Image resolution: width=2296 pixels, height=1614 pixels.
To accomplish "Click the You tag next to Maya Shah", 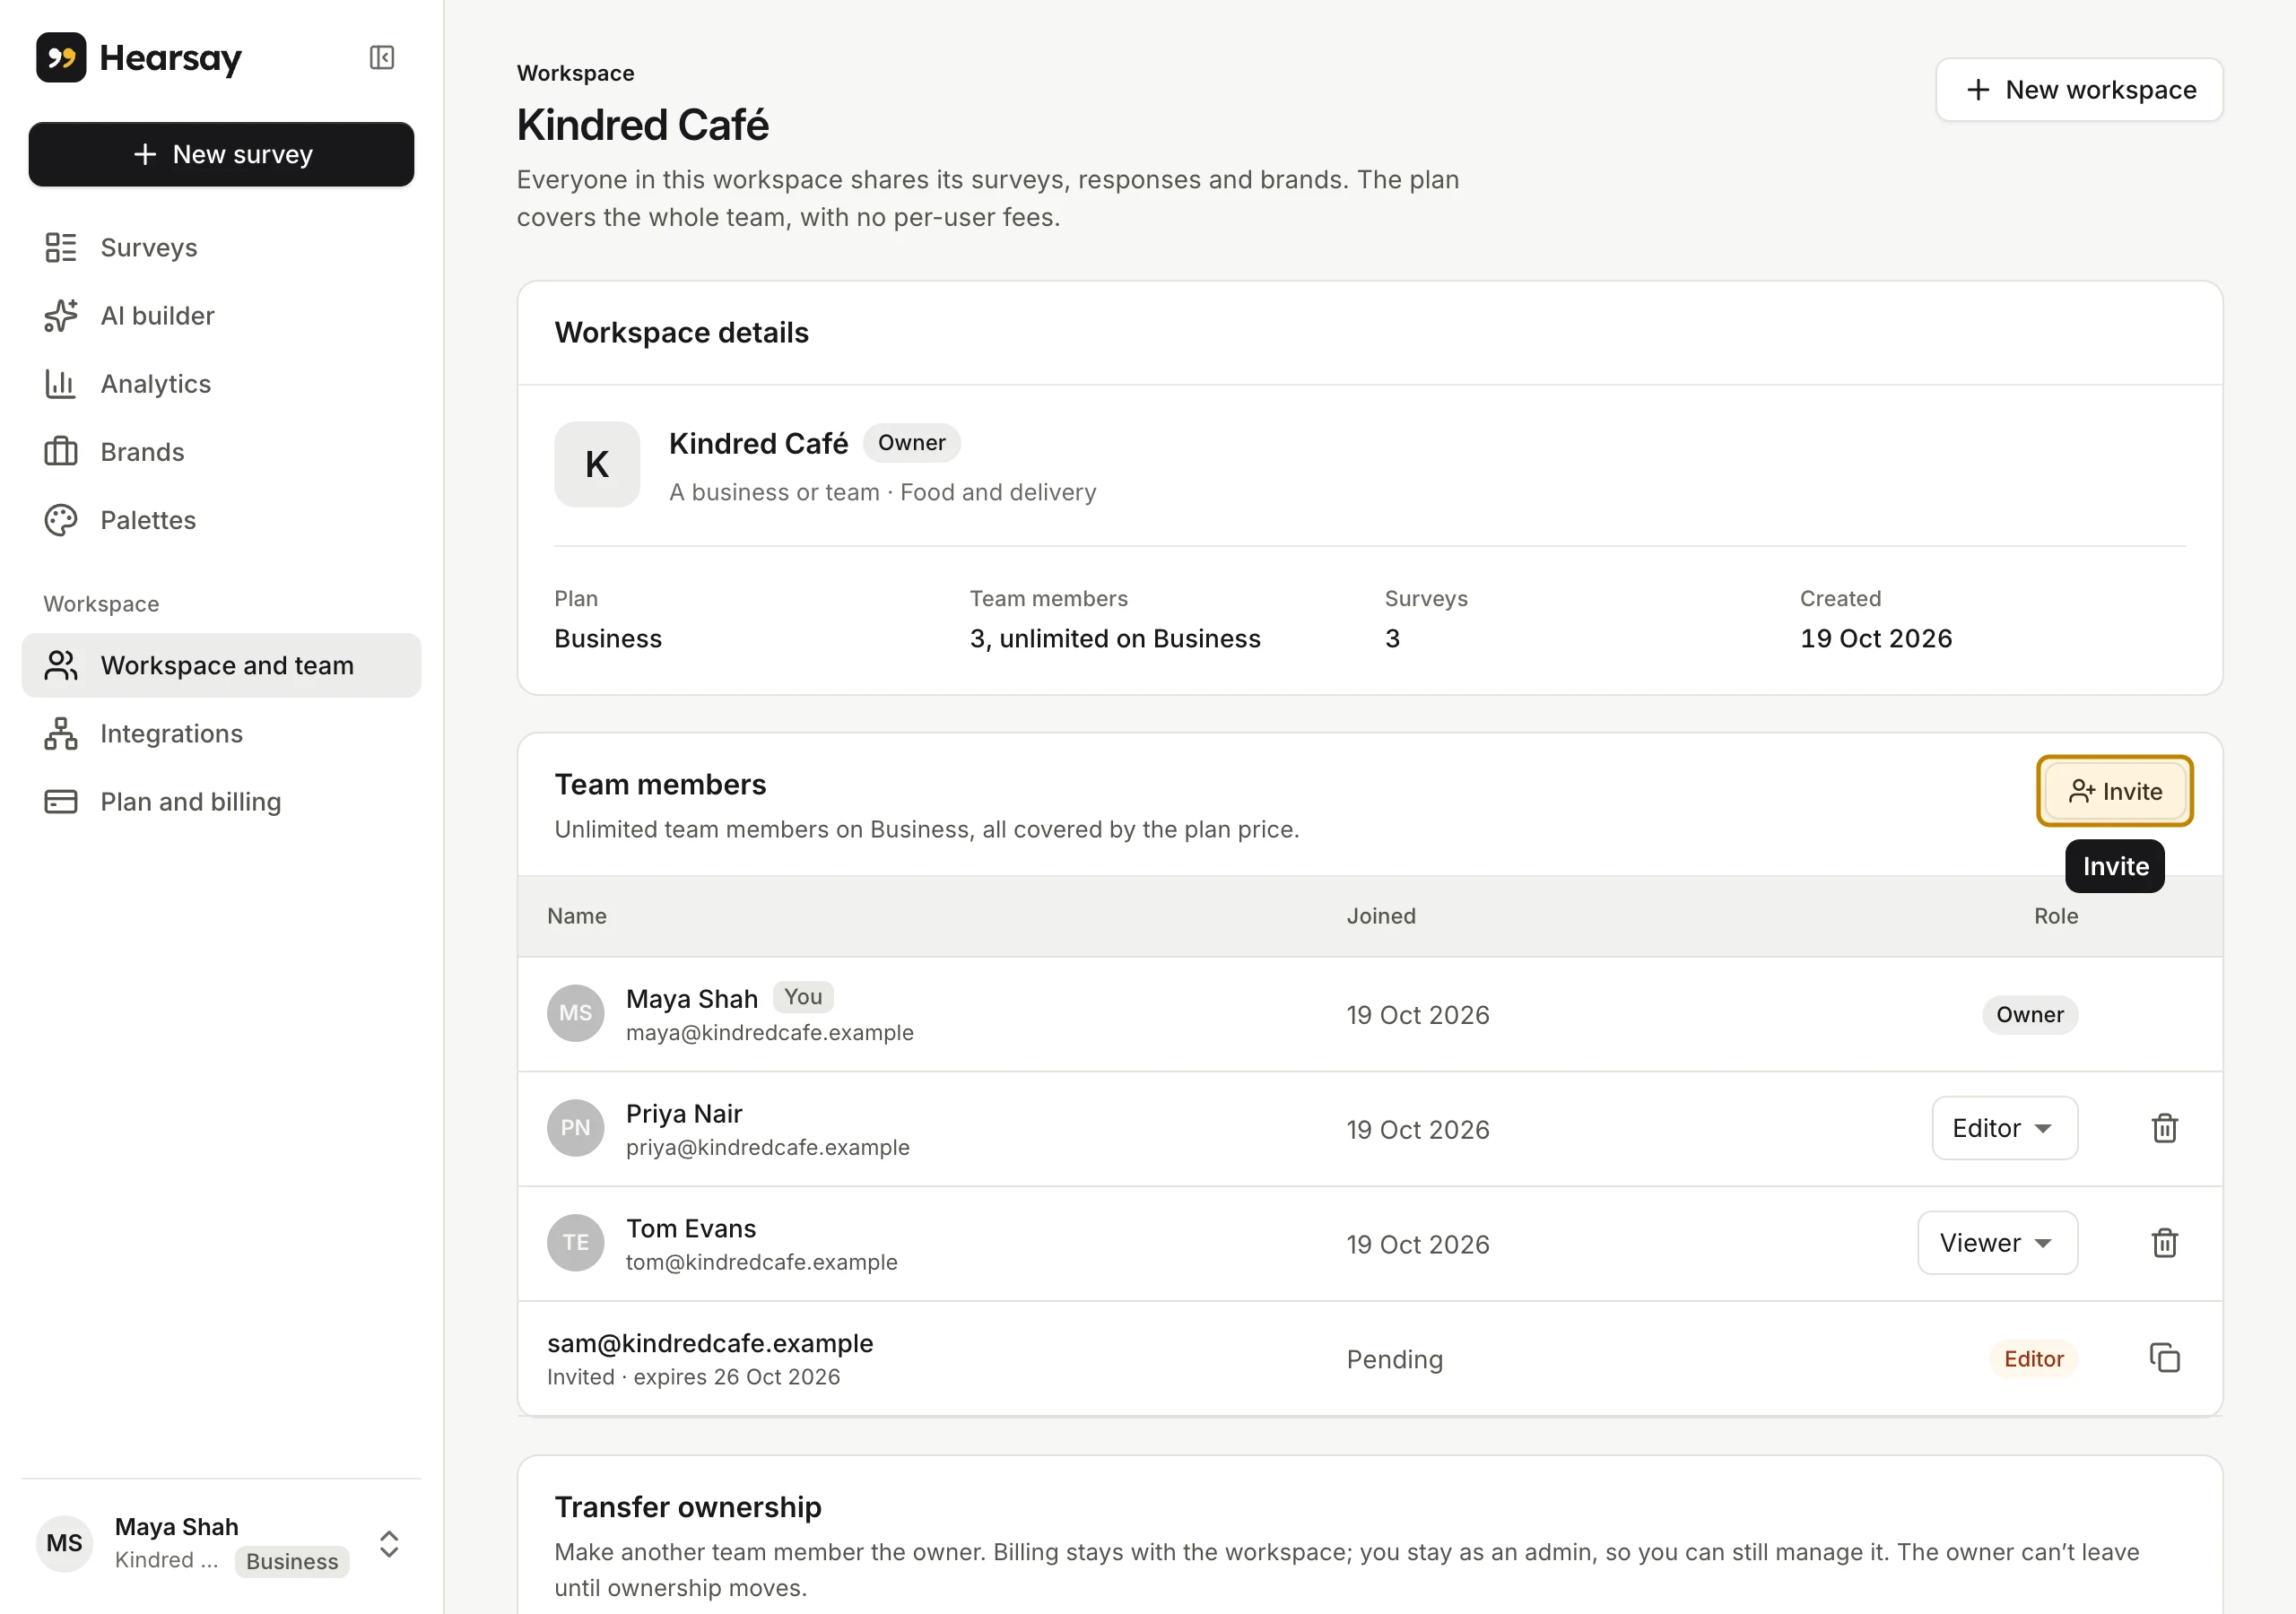I will coord(803,997).
